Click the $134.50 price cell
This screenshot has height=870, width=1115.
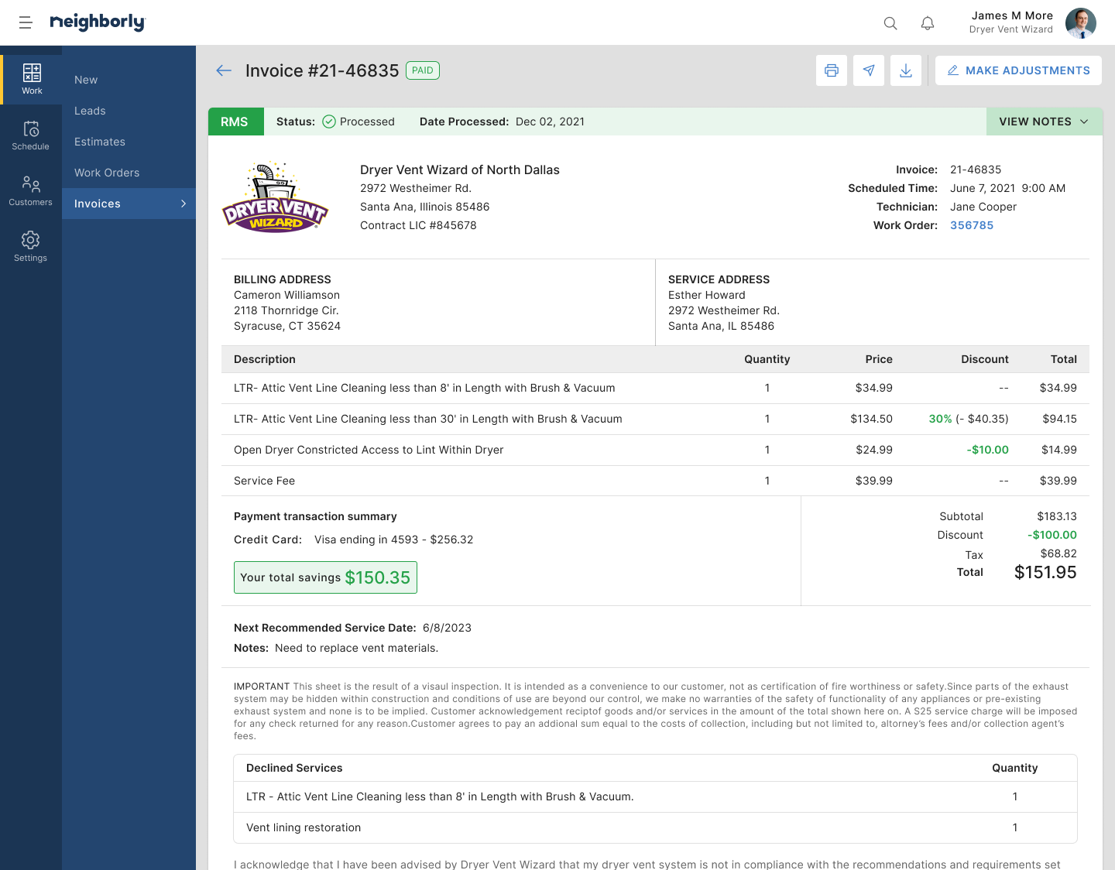871,419
